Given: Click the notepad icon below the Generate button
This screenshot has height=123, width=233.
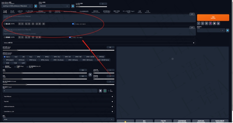Looking at the screenshot, I should [x=214, y=23].
